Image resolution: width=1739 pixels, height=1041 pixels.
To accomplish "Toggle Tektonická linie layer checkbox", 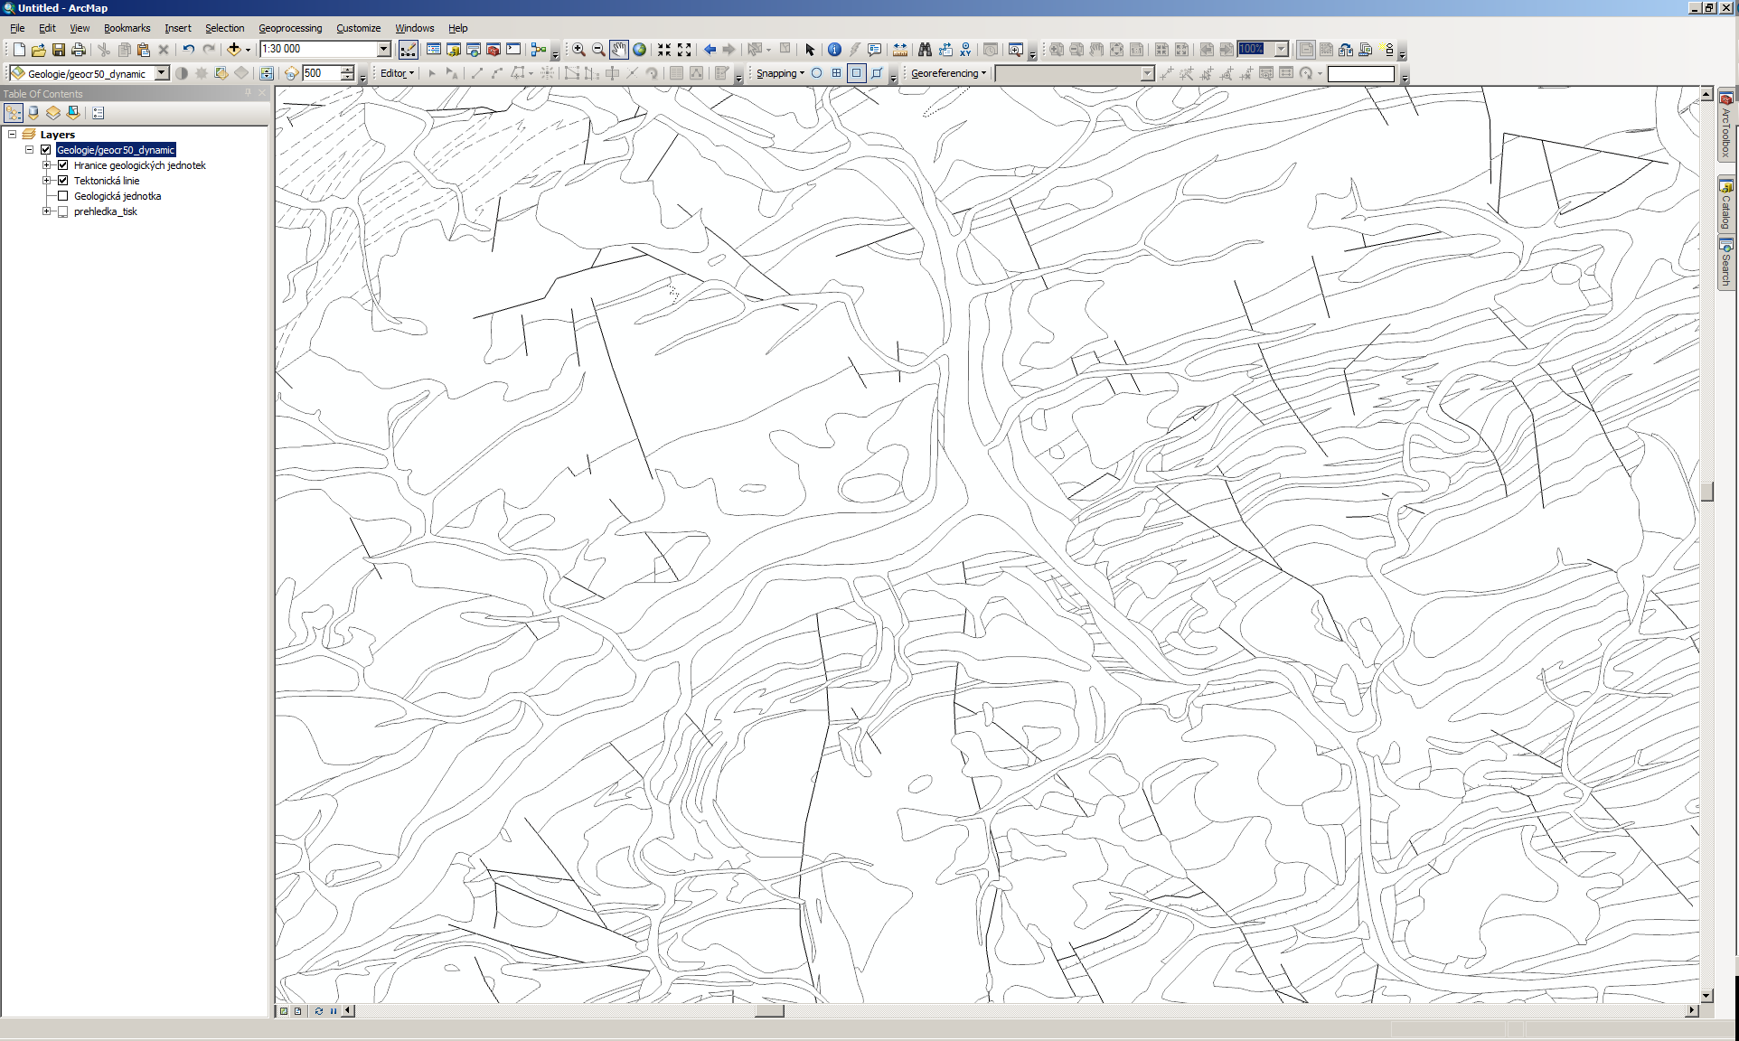I will click(63, 181).
